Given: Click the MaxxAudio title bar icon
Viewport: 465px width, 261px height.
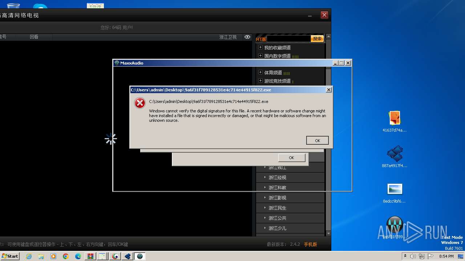Looking at the screenshot, I should tap(117, 63).
